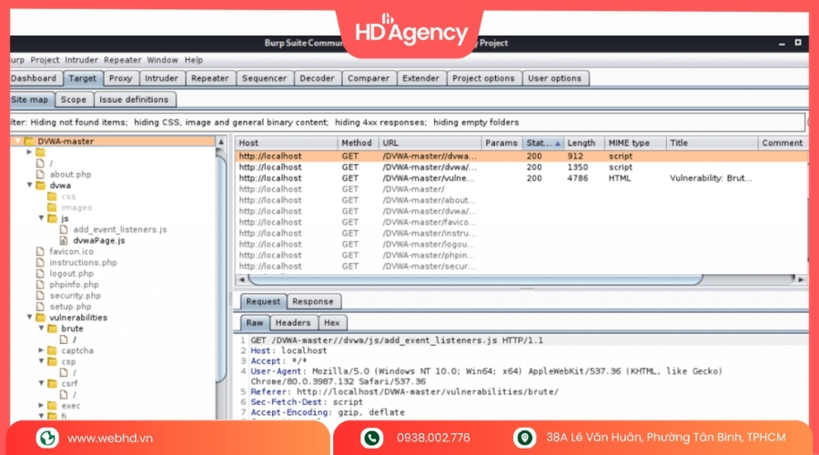Screen dimensions: 819x455
Task: Click the security.php file icon
Action: click(x=40, y=295)
